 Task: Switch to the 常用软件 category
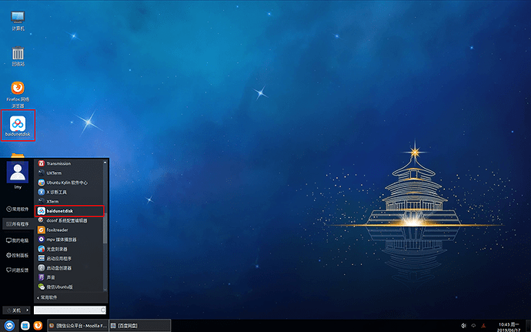[x=18, y=209]
